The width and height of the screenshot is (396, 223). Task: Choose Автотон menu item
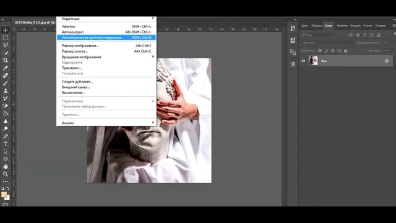[x=106, y=27]
